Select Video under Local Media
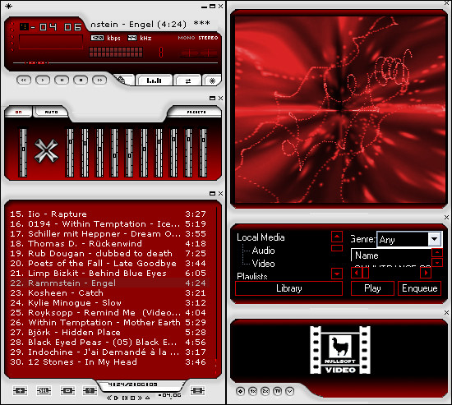 coord(263,264)
